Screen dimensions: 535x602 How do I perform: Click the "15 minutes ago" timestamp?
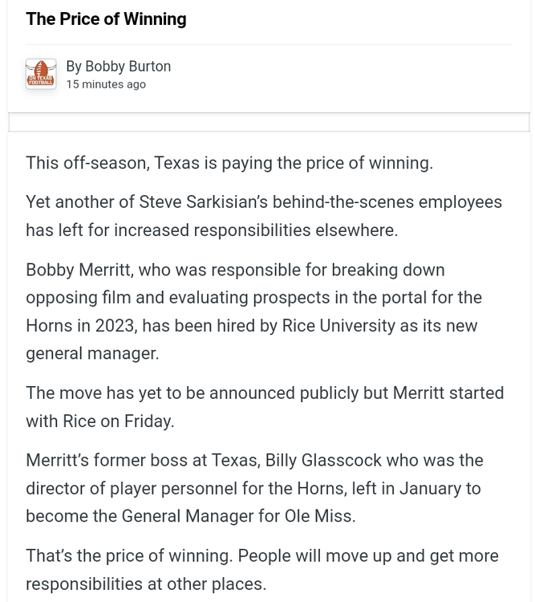tap(106, 84)
